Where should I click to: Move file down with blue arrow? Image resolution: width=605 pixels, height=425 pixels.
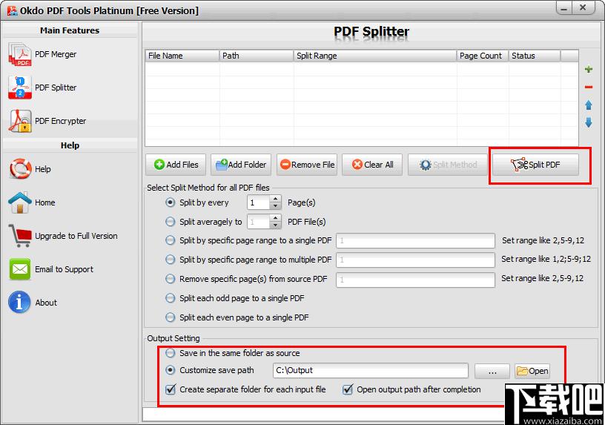pyautogui.click(x=589, y=122)
